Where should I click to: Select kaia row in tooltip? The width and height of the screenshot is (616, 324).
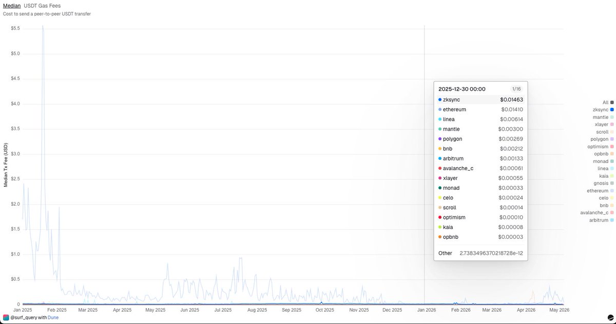pyautogui.click(x=480, y=227)
